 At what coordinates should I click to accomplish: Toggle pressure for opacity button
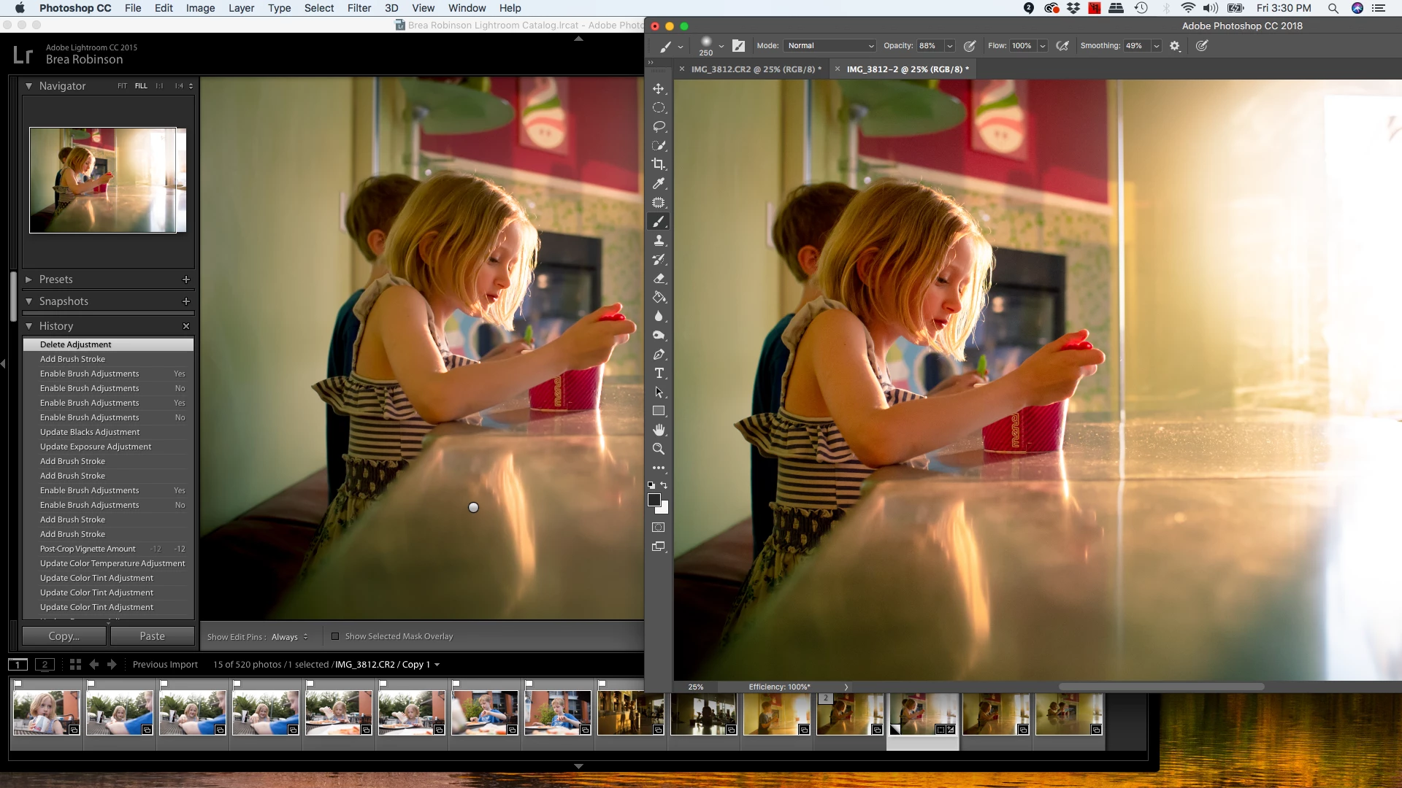point(970,45)
